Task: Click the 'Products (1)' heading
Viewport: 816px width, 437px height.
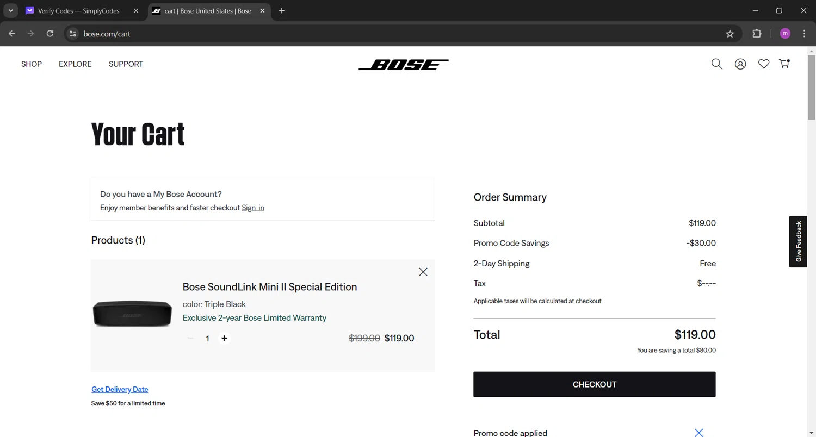Action: [x=118, y=240]
